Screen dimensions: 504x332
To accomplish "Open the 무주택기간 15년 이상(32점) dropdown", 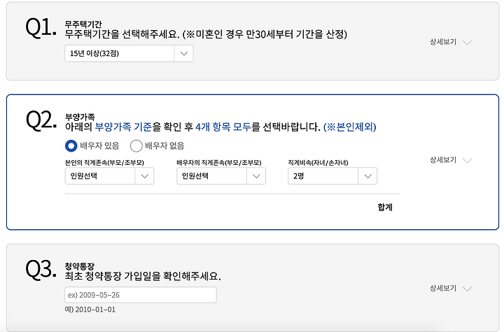I will pos(129,53).
